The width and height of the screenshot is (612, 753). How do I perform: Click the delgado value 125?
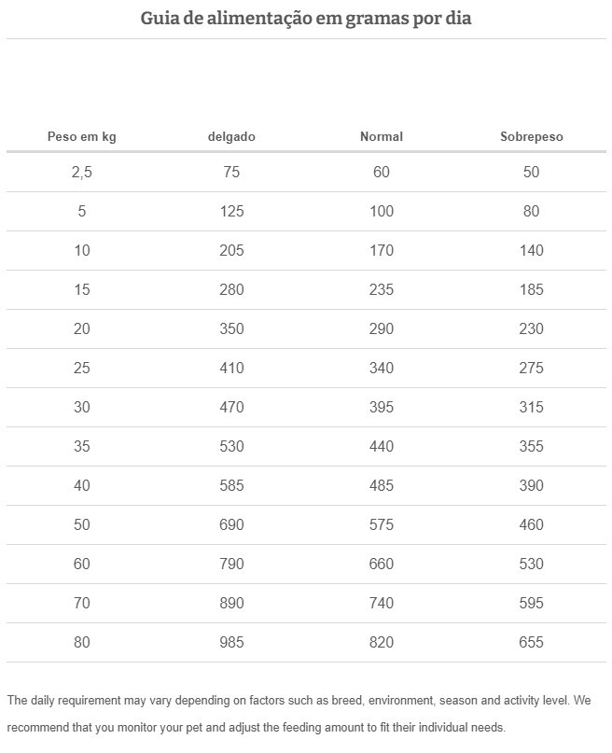click(x=231, y=211)
